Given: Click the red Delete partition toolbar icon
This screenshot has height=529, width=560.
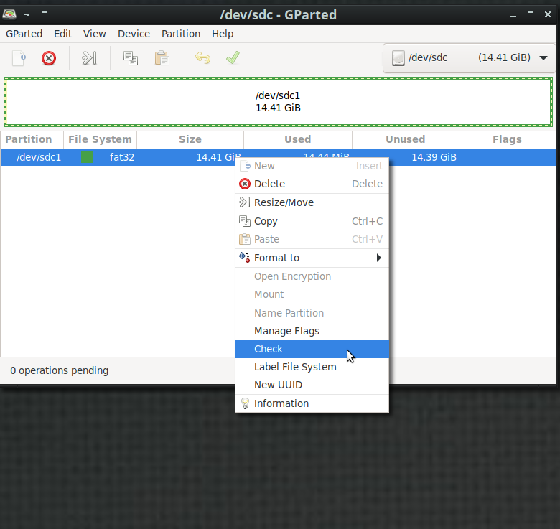Looking at the screenshot, I should [x=49, y=58].
